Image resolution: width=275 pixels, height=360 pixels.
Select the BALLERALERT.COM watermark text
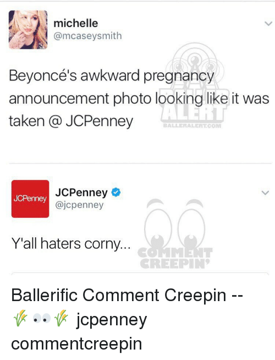[192, 126]
